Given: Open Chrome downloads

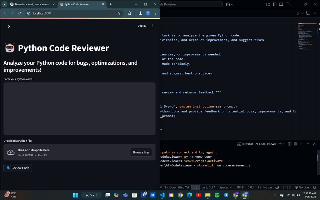Looking at the screenshot, I should coord(140,13).
